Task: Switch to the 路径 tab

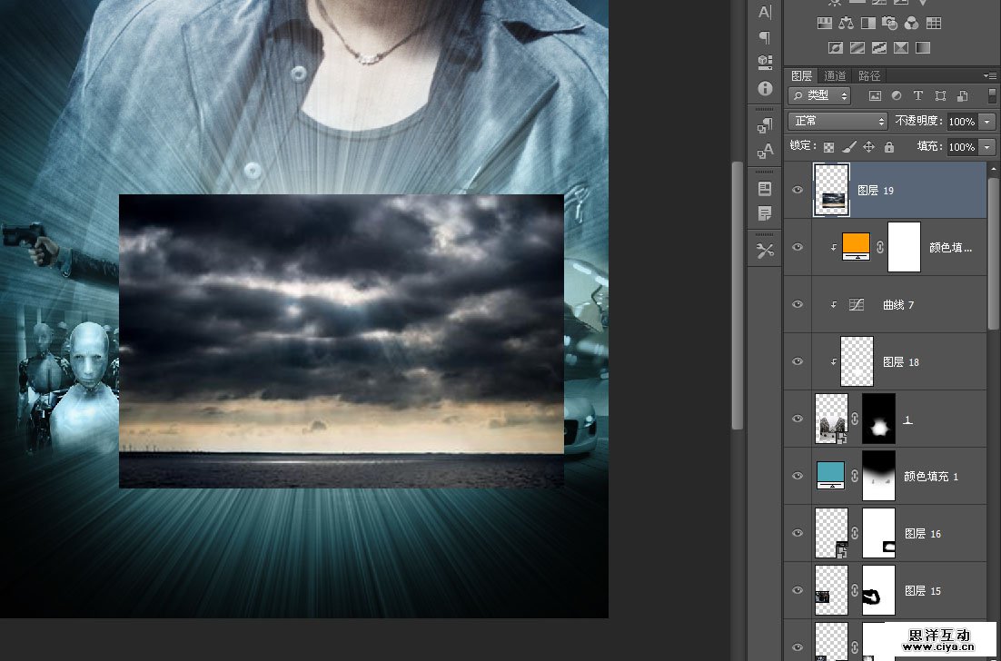Action: click(x=868, y=75)
